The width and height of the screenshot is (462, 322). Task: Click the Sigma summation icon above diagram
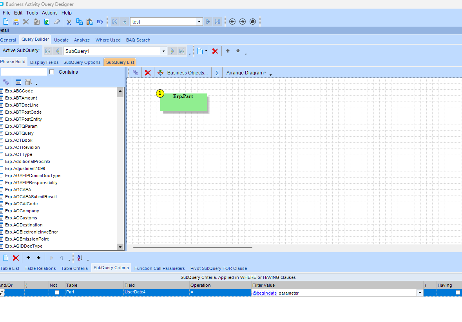(217, 73)
